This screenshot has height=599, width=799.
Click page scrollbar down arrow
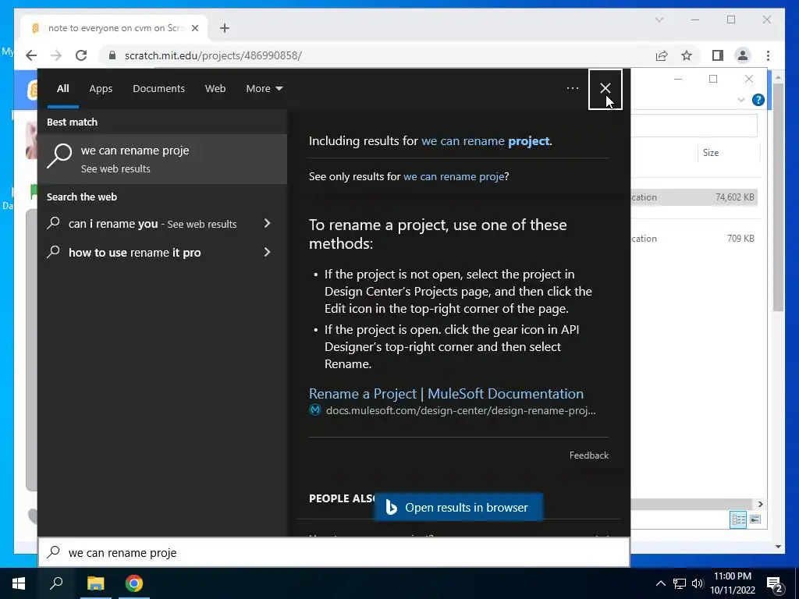pyautogui.click(x=778, y=547)
